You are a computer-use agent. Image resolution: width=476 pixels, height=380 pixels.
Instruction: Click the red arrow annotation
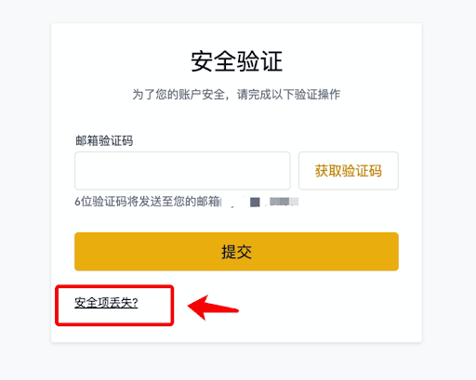[213, 308]
